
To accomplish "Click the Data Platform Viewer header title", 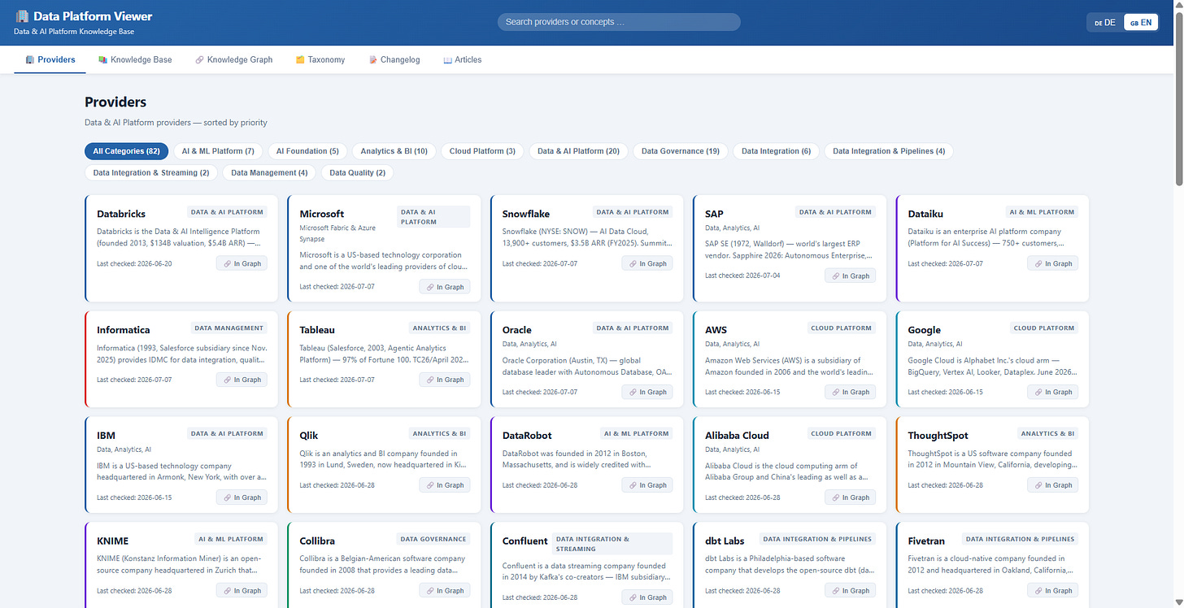I will [x=93, y=16].
